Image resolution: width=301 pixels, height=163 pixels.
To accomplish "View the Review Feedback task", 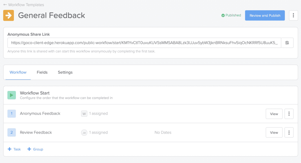I will point(274,133).
